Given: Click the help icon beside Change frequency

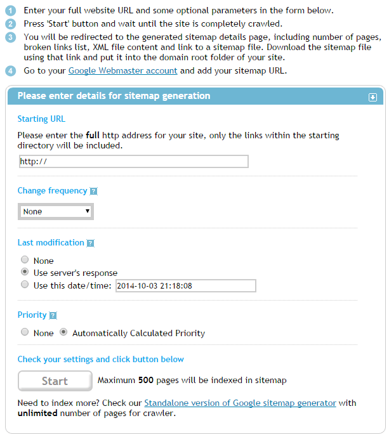Looking at the screenshot, I should [x=93, y=191].
